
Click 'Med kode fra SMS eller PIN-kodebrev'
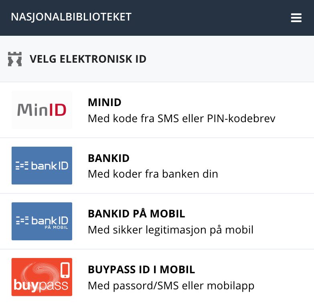click(182, 119)
